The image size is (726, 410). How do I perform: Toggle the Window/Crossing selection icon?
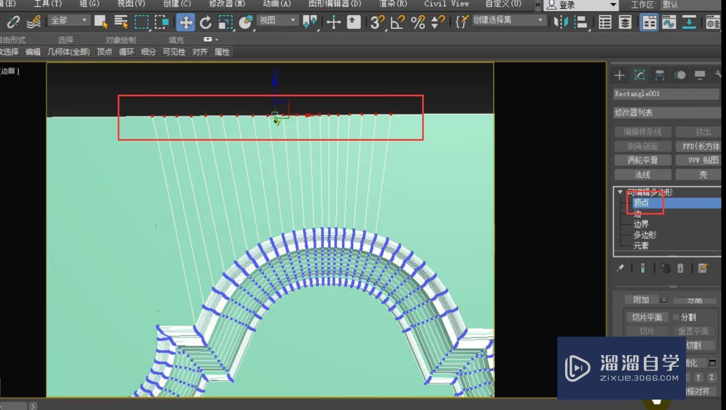162,22
